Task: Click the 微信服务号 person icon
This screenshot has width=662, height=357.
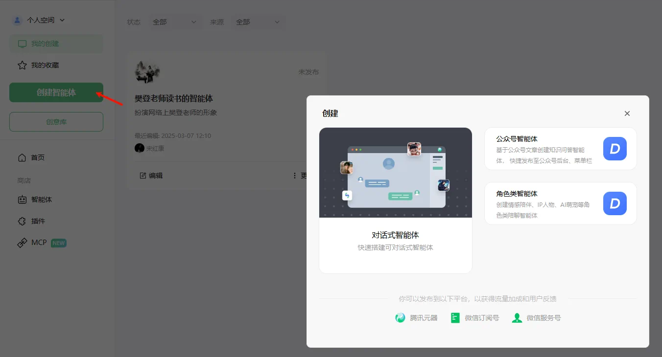Action: (x=517, y=318)
